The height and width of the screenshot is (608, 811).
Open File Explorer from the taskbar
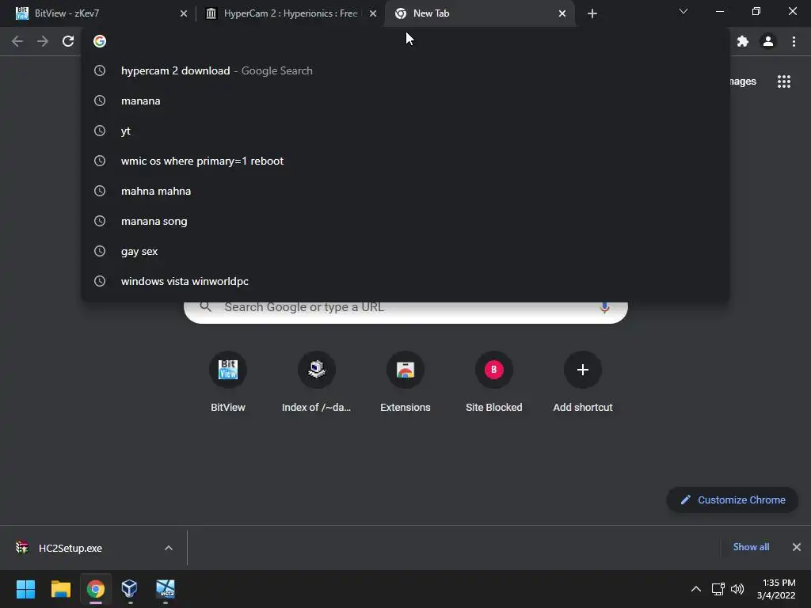pos(60,589)
